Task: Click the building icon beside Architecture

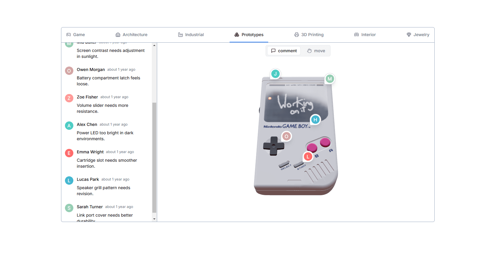Action: click(x=118, y=35)
